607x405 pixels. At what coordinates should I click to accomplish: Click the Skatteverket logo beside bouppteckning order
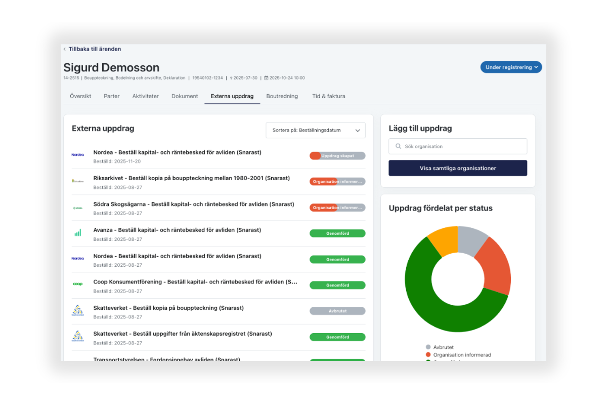pyautogui.click(x=77, y=311)
